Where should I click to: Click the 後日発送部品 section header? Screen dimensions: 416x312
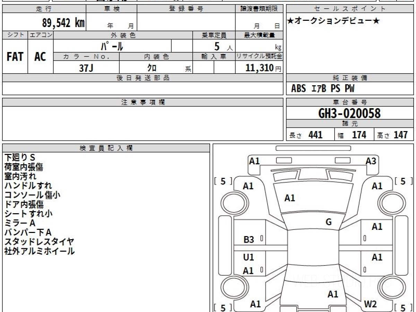[143, 78]
